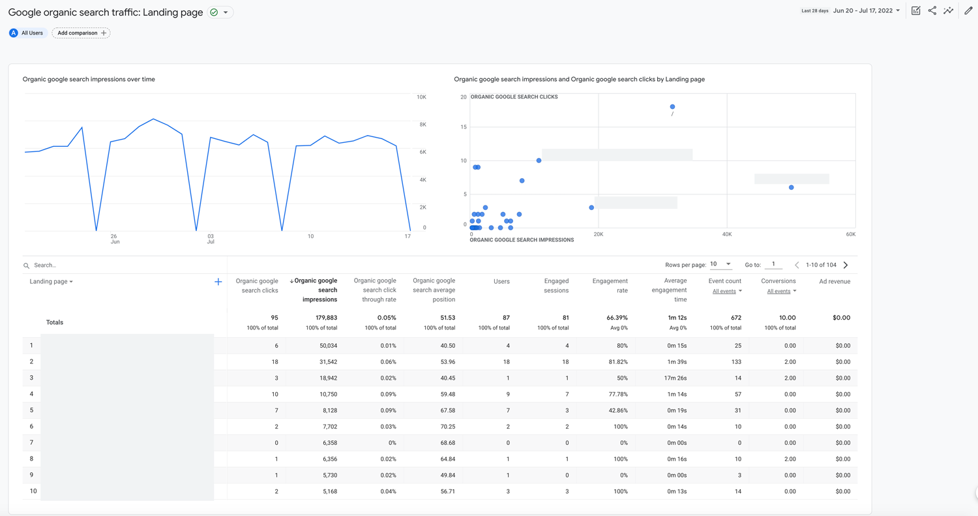The width and height of the screenshot is (978, 516).
Task: Expand the Rows per page dropdown
Action: (720, 264)
